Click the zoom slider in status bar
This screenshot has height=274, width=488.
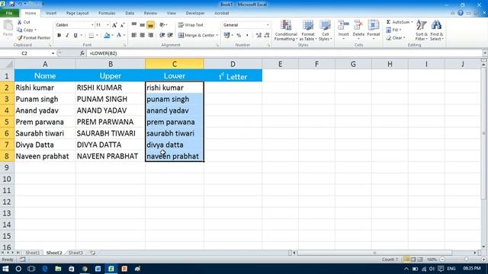click(466, 260)
